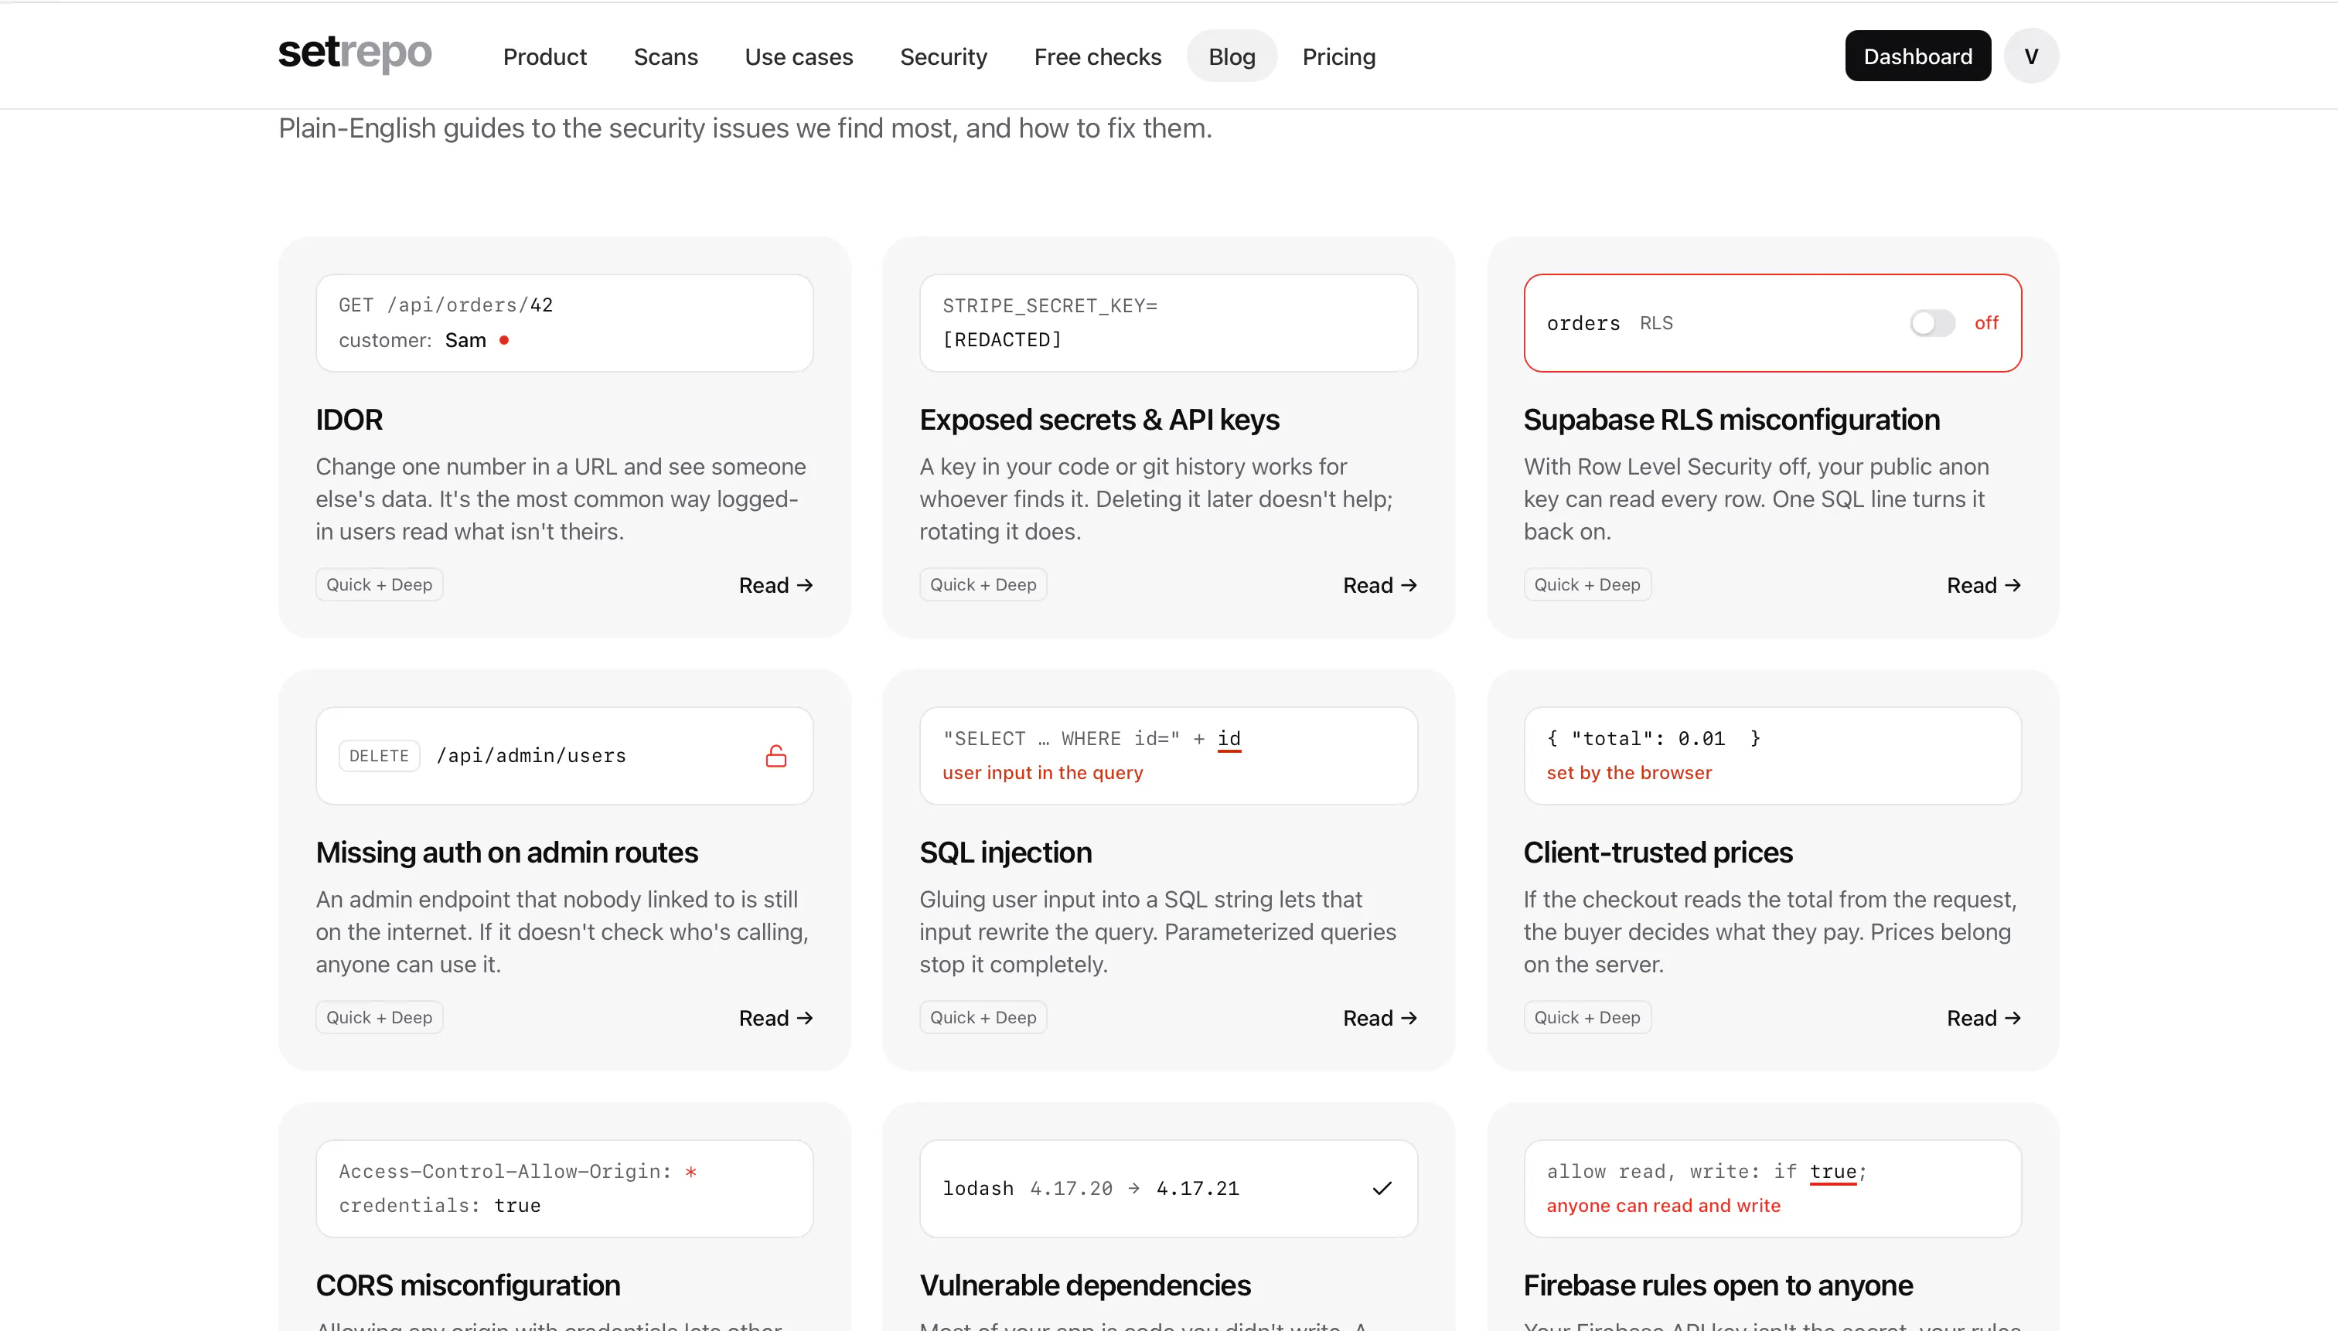This screenshot has height=1331, width=2338.
Task: Read the Supabase RLS misconfiguration post
Action: pos(1983,585)
